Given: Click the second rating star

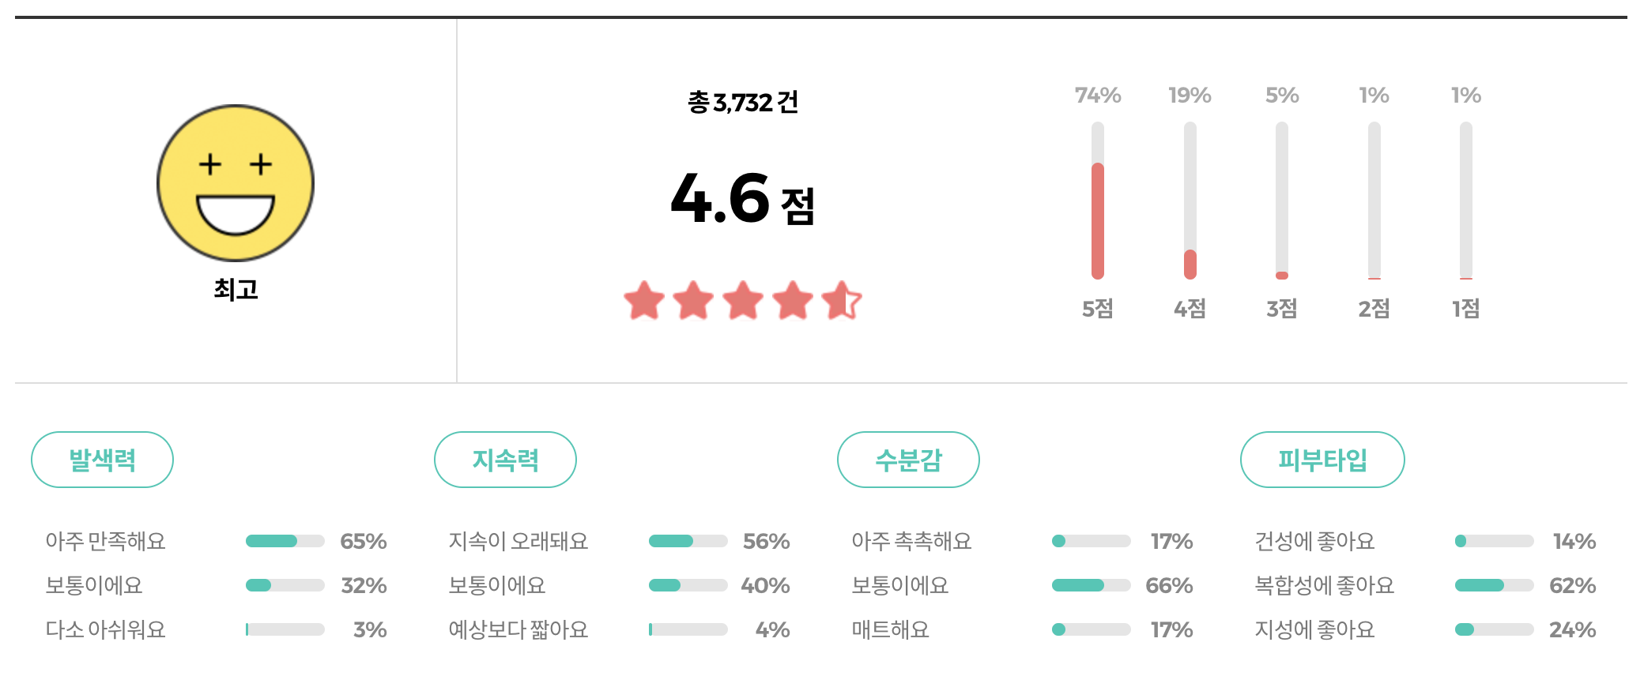Looking at the screenshot, I should point(692,302).
